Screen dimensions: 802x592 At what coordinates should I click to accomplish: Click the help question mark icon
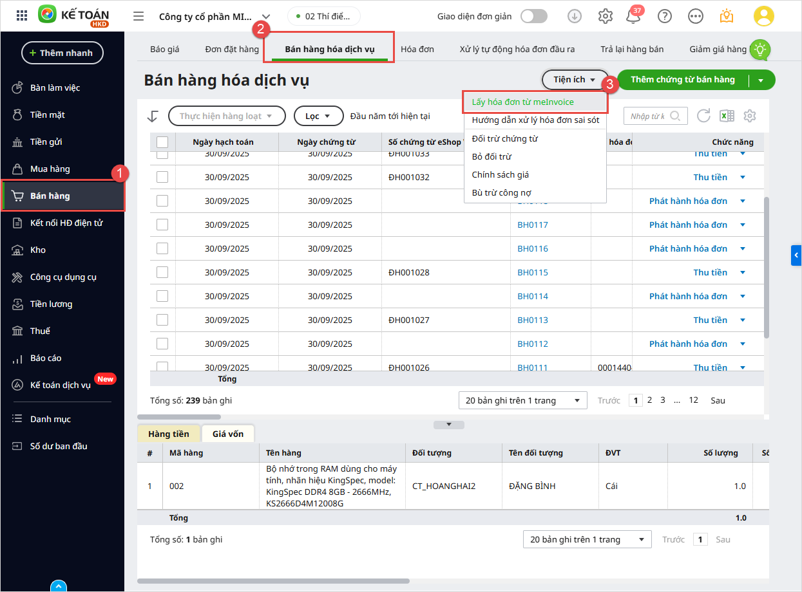(x=664, y=17)
